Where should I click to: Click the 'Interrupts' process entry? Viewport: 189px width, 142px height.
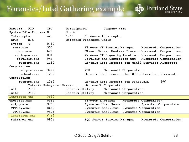tap(20, 36)
